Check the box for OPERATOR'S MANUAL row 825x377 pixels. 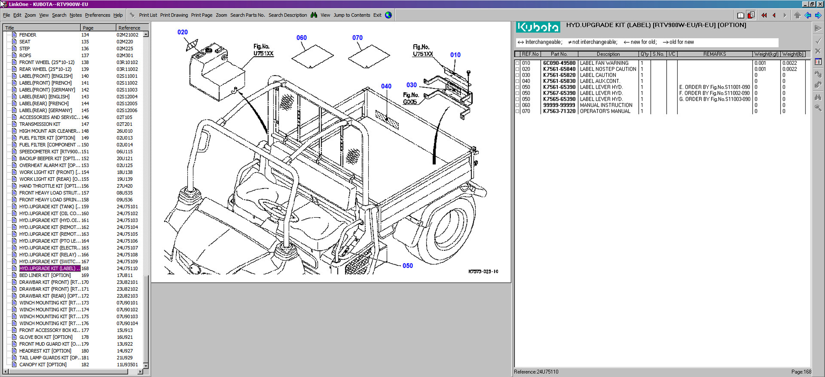[x=517, y=111]
